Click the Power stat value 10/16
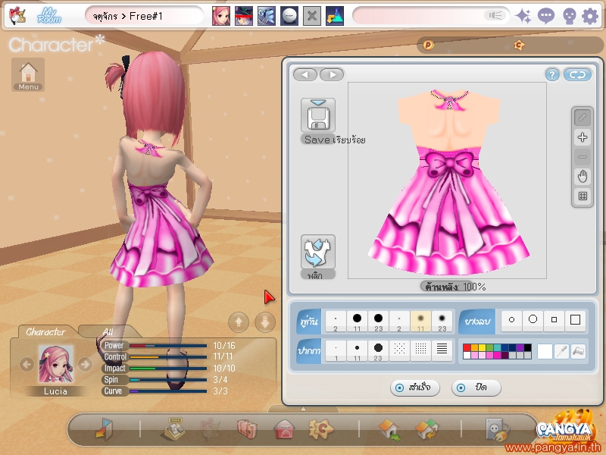The height and width of the screenshot is (455, 606). pyautogui.click(x=224, y=346)
